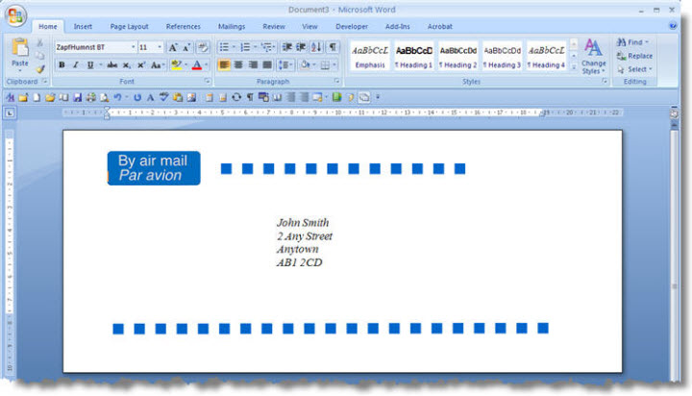
Task: Click the Replace button
Action: [x=634, y=56]
